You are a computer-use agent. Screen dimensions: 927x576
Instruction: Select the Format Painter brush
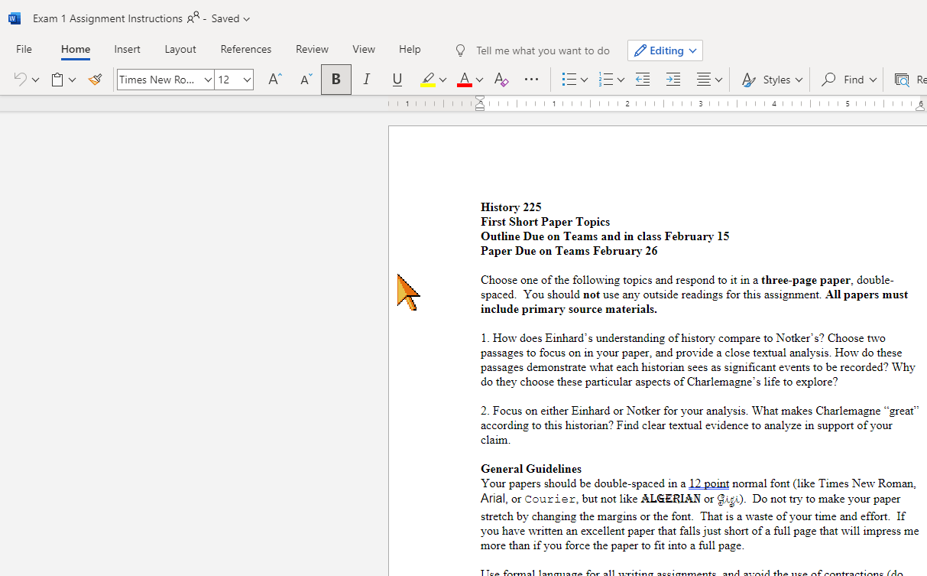coord(95,80)
